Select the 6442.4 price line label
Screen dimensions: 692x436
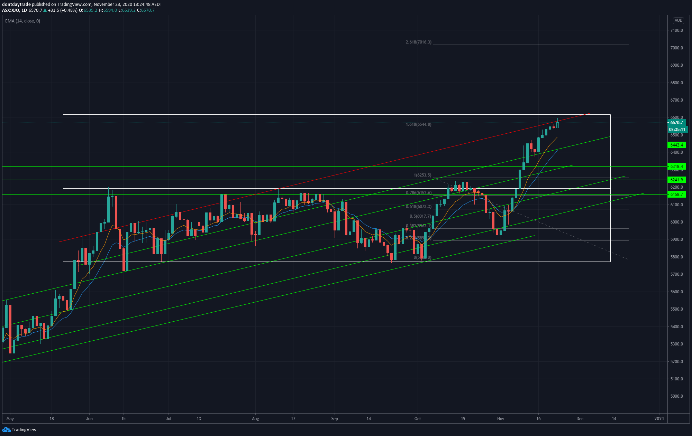coord(676,145)
